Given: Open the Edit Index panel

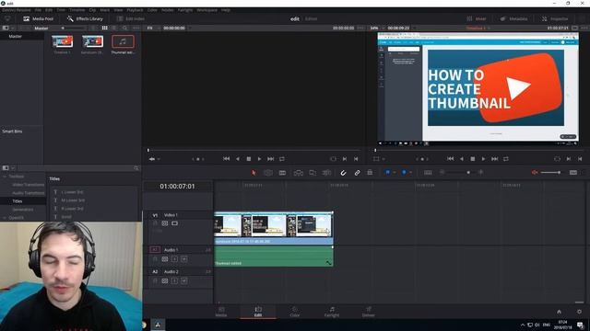Looking at the screenshot, I should coord(131,18).
